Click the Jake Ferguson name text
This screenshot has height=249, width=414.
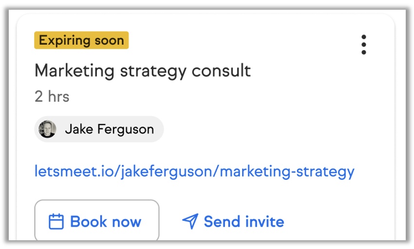[x=109, y=129]
